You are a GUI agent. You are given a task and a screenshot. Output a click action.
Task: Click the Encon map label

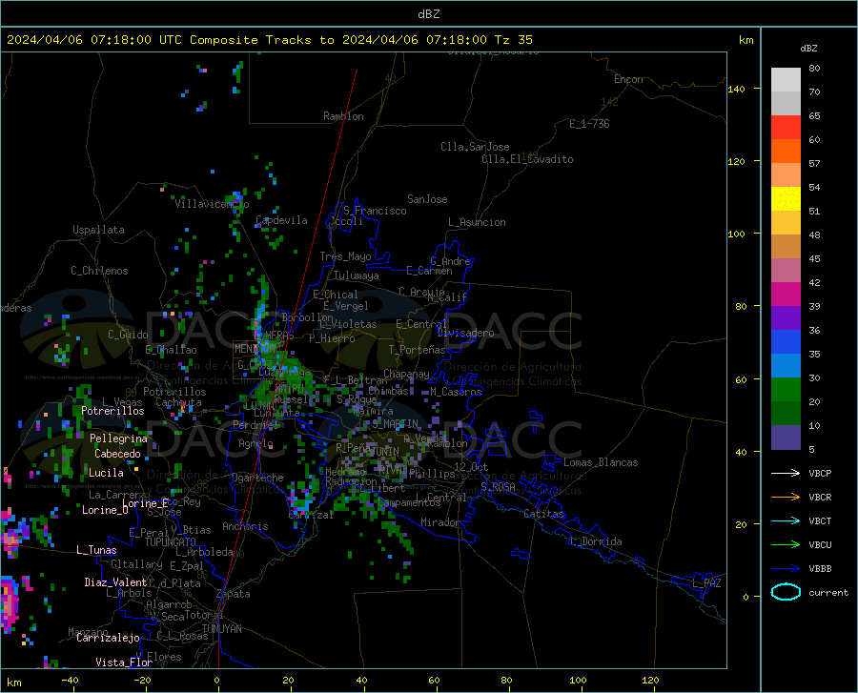628,79
